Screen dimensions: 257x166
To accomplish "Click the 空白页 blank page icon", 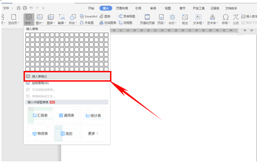I will (x=13, y=17).
